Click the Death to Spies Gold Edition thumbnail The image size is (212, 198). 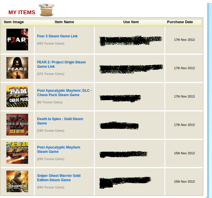tap(17, 125)
